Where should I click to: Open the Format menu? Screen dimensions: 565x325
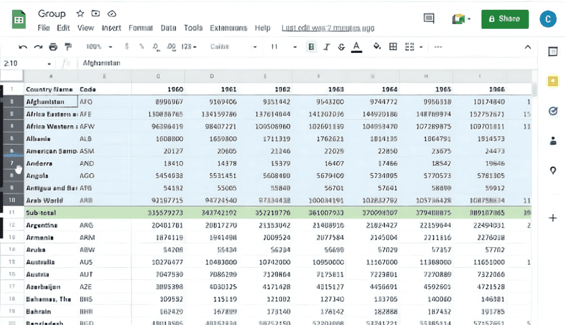(x=141, y=28)
